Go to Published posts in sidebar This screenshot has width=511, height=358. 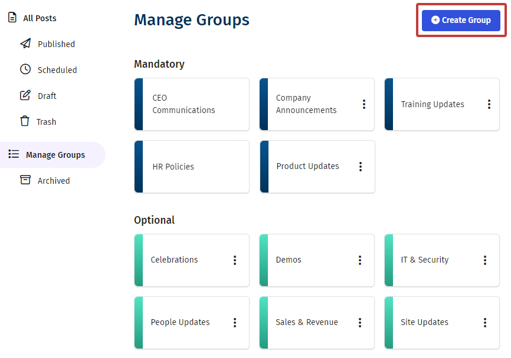[56, 44]
